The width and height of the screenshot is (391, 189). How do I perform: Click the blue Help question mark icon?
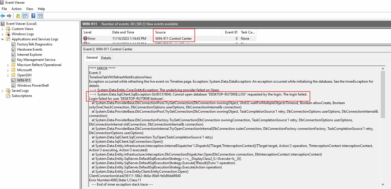(34, 16)
